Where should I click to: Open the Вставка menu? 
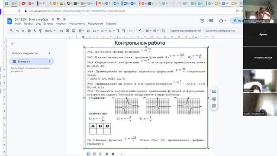[x=48, y=23]
